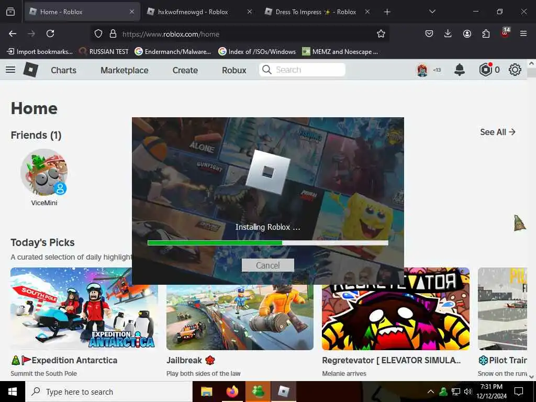Open a new browser tab
The image size is (536, 402).
point(387,12)
